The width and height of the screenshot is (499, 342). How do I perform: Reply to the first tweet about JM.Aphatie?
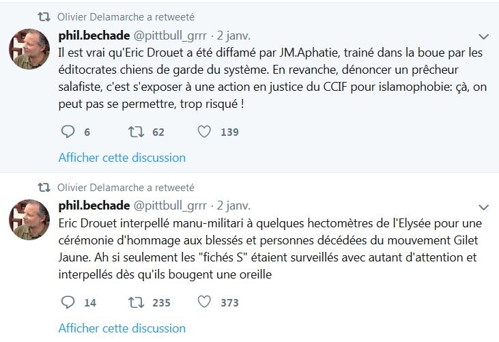coord(68,132)
